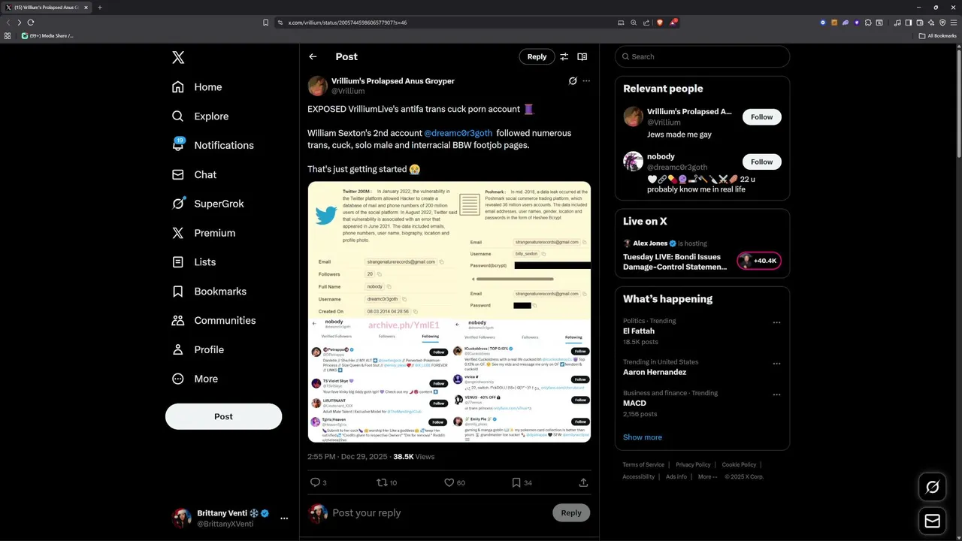This screenshot has height=541, width=962.
Task: Open the All Bookmarks folder
Action: pyautogui.click(x=938, y=35)
